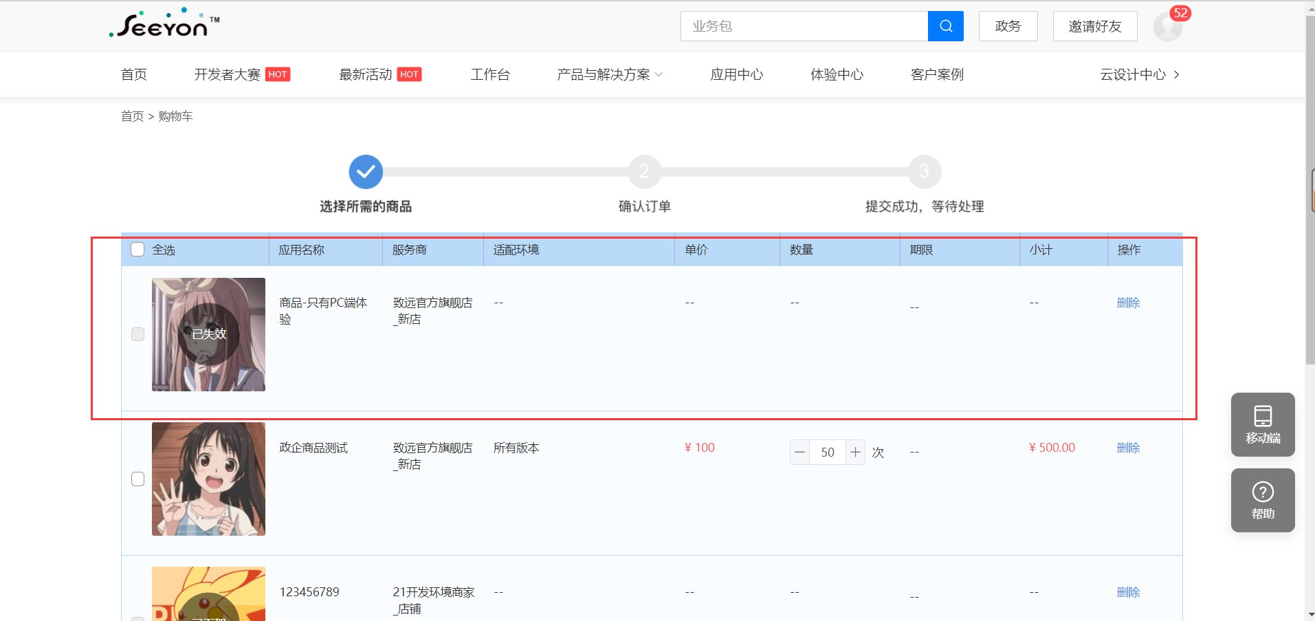Open the 已失效 product thumbnail image
This screenshot has height=621, width=1315.
click(208, 334)
